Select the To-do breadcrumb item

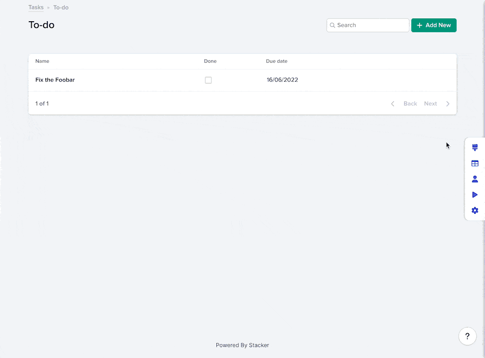(x=61, y=8)
